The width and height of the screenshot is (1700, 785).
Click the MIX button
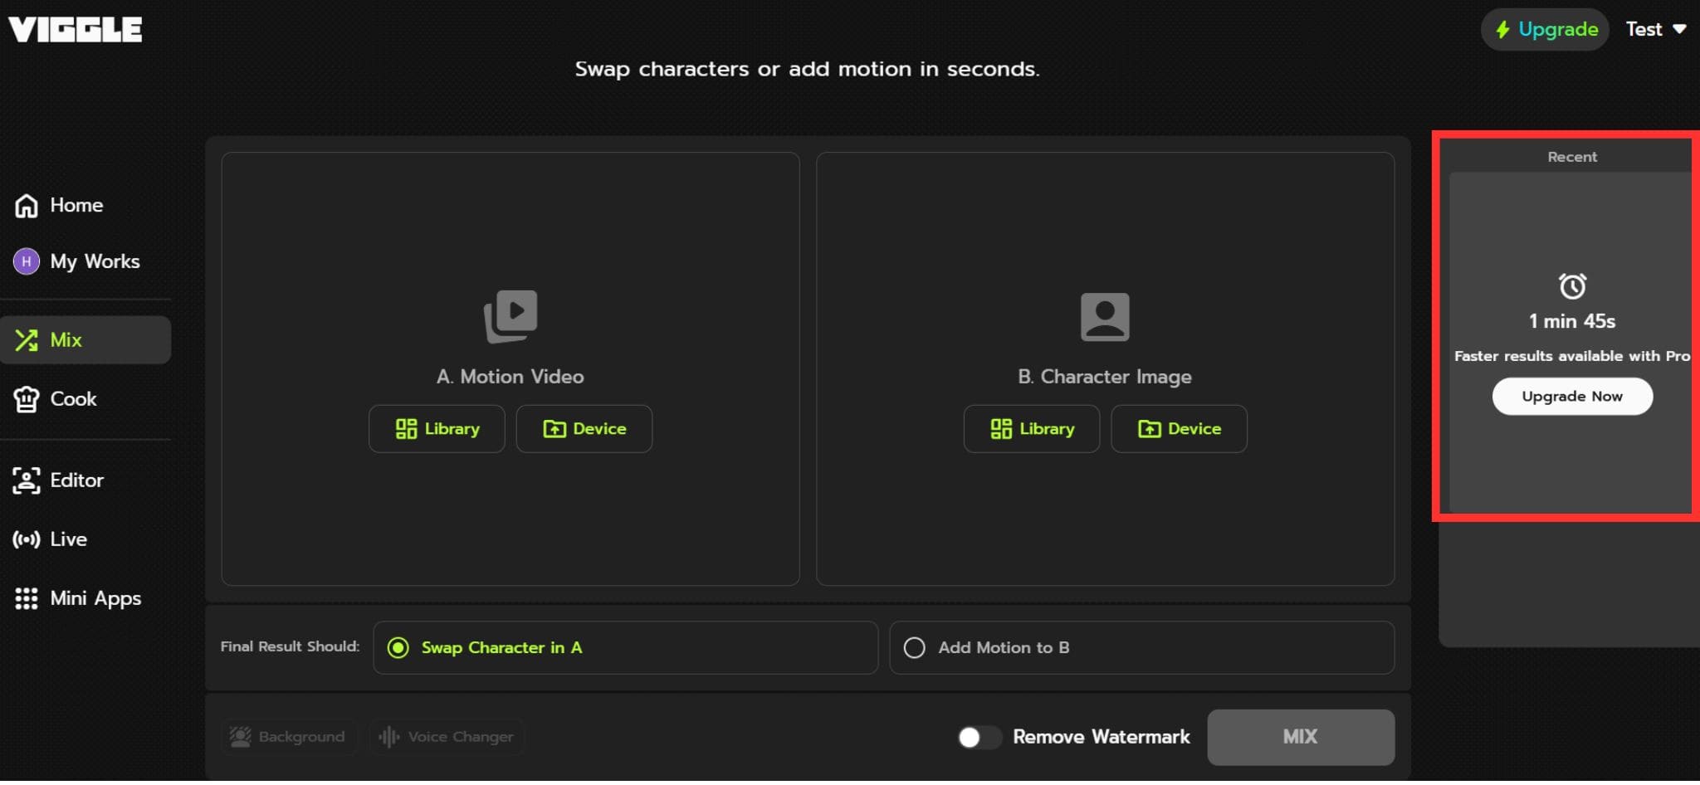click(1300, 737)
